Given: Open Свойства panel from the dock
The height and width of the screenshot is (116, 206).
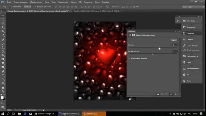Looking at the screenshot, I should [x=192, y=33].
